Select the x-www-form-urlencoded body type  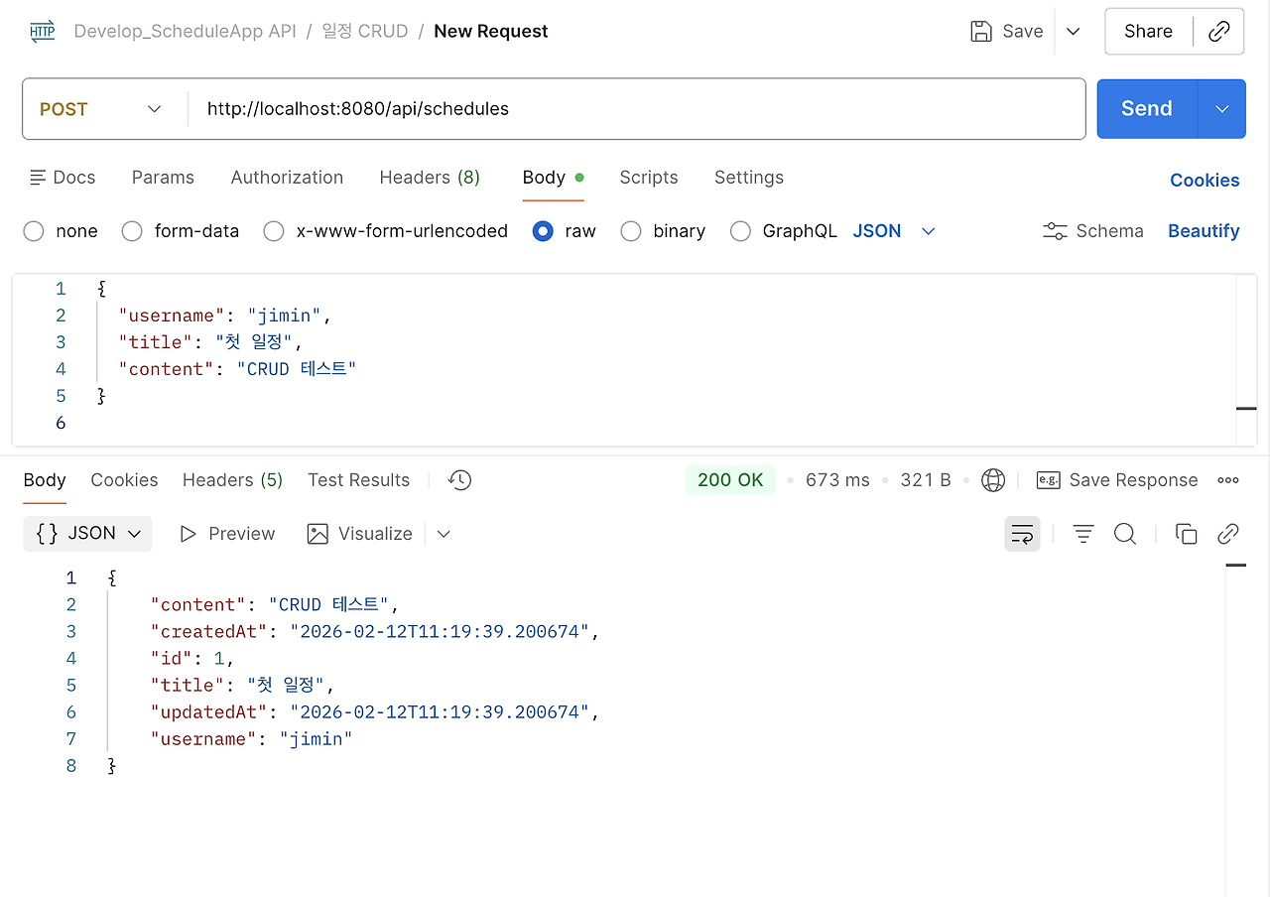pyautogui.click(x=274, y=231)
